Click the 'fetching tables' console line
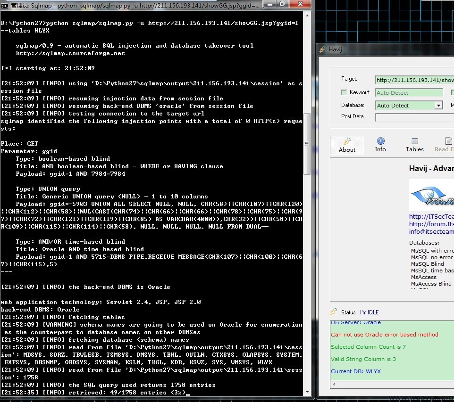 [63, 317]
